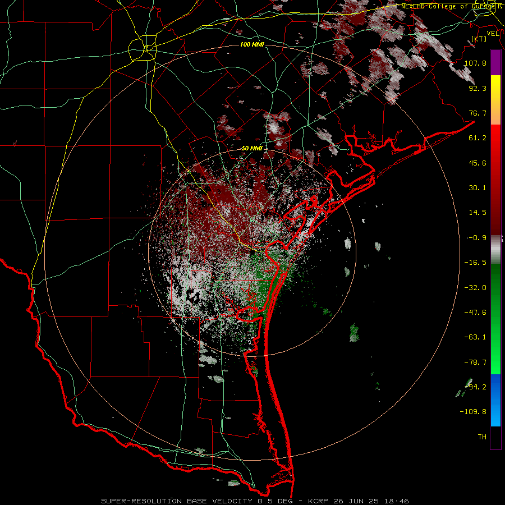Click the -0.9 legend value

(x=476, y=238)
